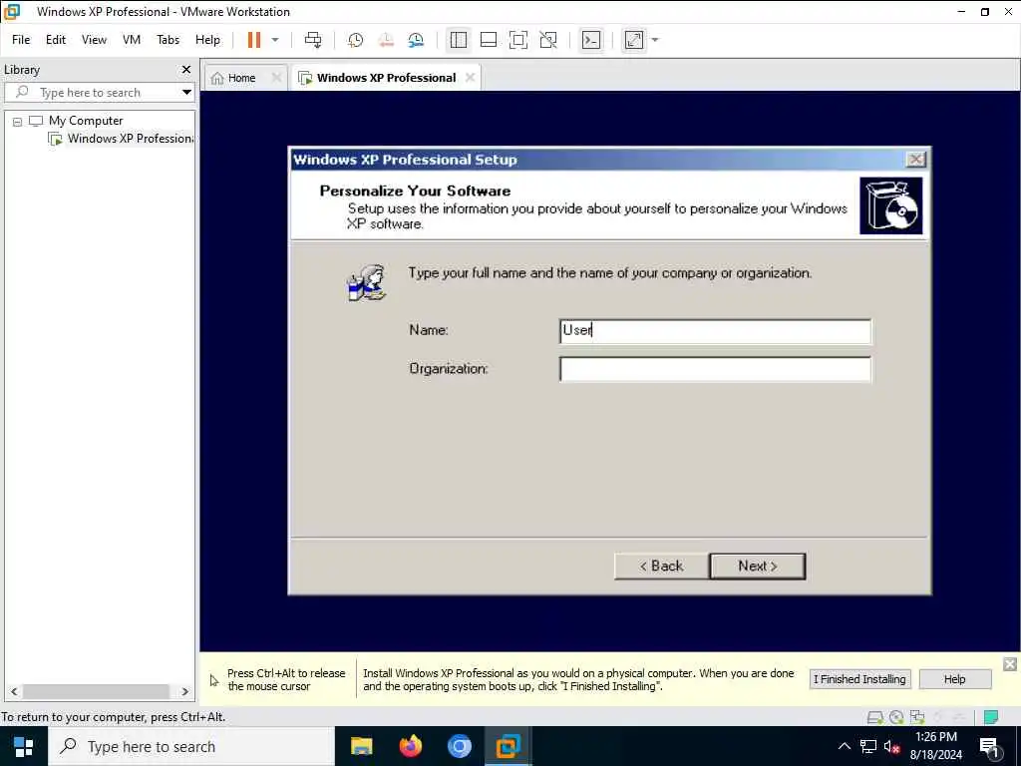Screen dimensions: 1021x766
Task: Open the console view icon
Action: 591,40
